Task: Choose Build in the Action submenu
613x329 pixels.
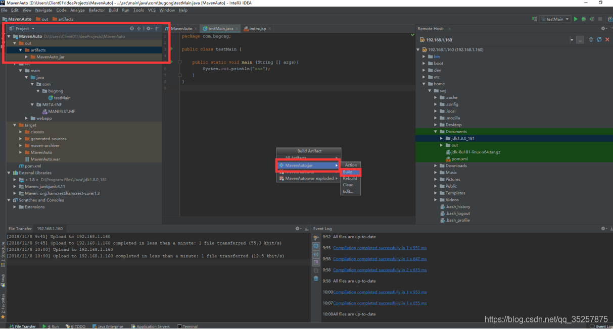Action: pos(350,172)
